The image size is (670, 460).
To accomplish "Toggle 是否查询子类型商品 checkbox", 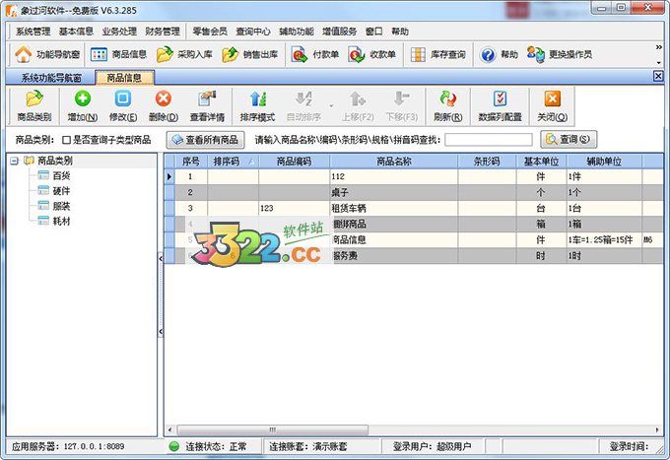I will pyautogui.click(x=66, y=140).
